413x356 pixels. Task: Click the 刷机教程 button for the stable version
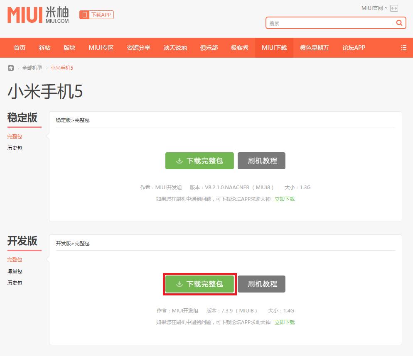click(261, 161)
